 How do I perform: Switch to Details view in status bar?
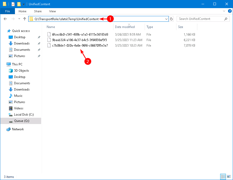(223, 177)
